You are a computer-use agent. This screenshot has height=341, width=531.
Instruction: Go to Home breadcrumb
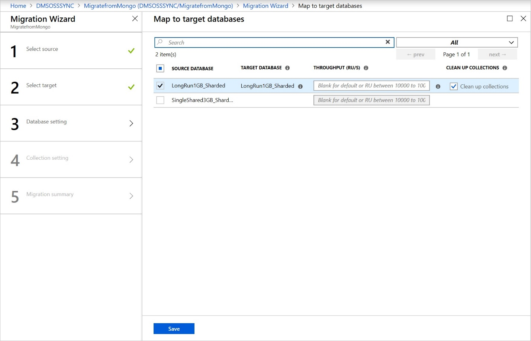pos(18,6)
